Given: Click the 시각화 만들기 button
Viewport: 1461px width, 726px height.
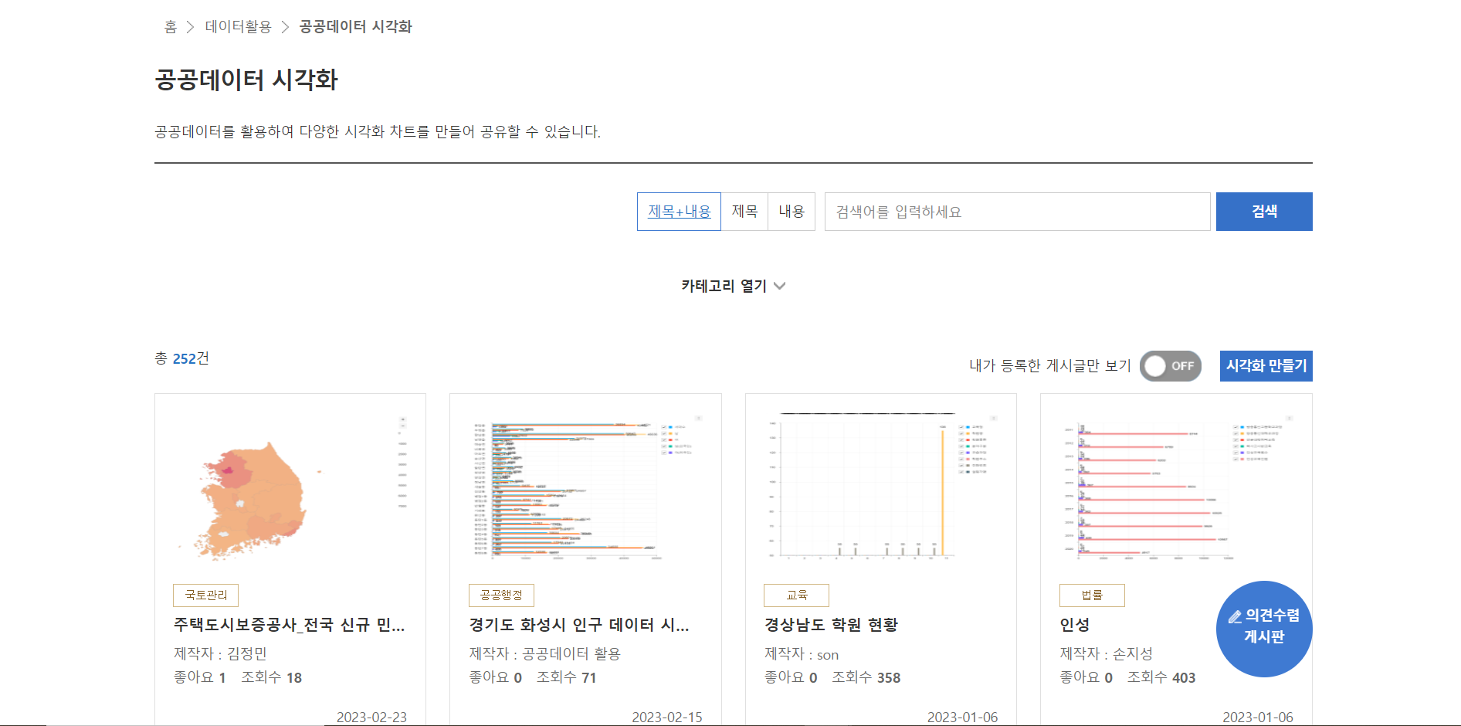Looking at the screenshot, I should (x=1266, y=366).
